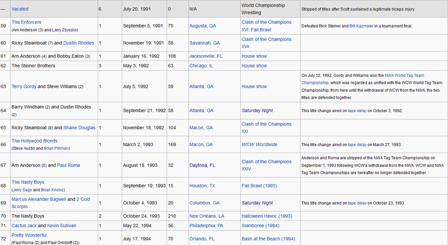The image size is (448, 245).
Task: Open The Enforcers team link
Action: [26, 22]
